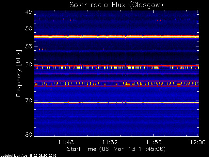This screenshot has width=209, height=157.
Task: Click the plot title "Solar radio Flux (Glasgow)"
Action: click(x=116, y=5)
